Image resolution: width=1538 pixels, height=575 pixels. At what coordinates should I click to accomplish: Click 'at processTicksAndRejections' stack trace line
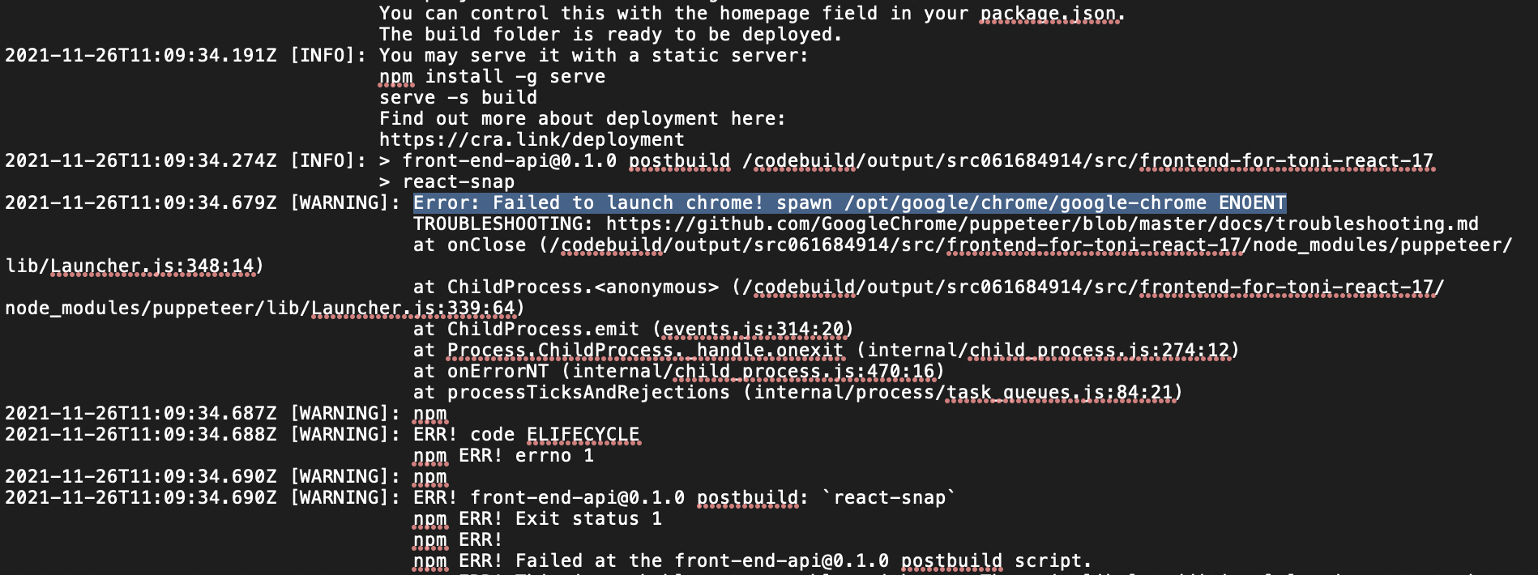click(x=797, y=392)
